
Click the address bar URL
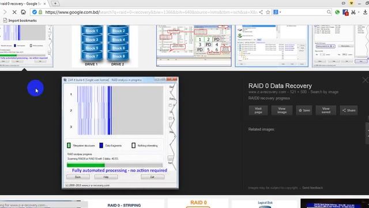click(x=150, y=12)
